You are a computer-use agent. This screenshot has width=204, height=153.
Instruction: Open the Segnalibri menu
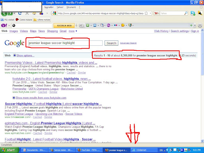point(49,7)
